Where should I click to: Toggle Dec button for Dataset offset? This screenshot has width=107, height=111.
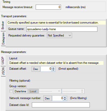pyautogui.click(x=36, y=69)
